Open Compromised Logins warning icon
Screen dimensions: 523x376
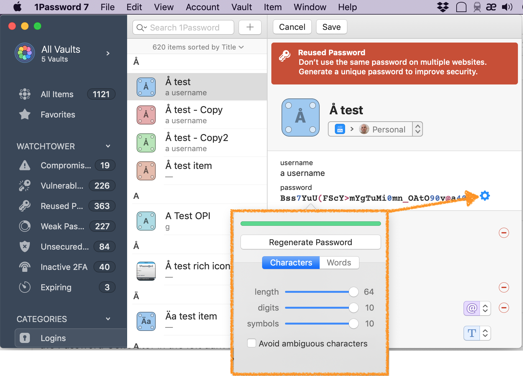point(25,165)
